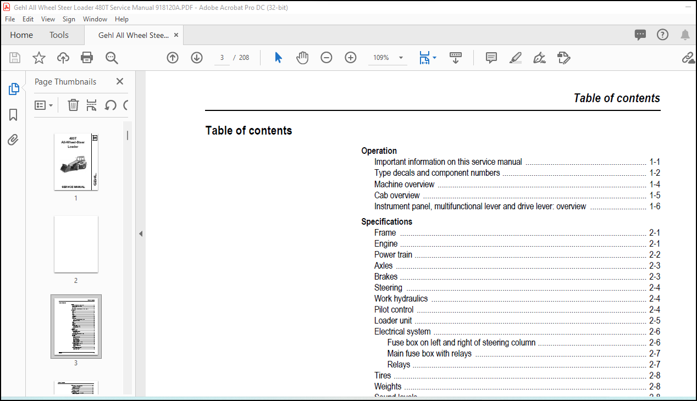Switch to the Tools tab
This screenshot has width=697, height=401.
pos(59,35)
